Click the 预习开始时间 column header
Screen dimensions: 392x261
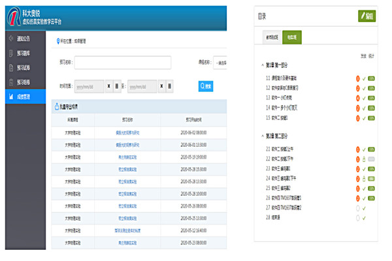(194, 120)
